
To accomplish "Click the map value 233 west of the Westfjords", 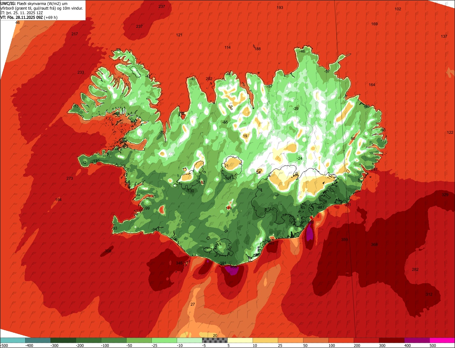I will [81, 72].
